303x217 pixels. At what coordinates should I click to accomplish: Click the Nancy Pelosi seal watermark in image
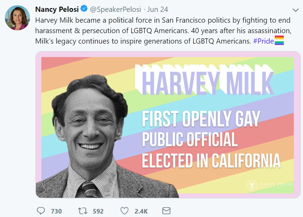click(253, 185)
